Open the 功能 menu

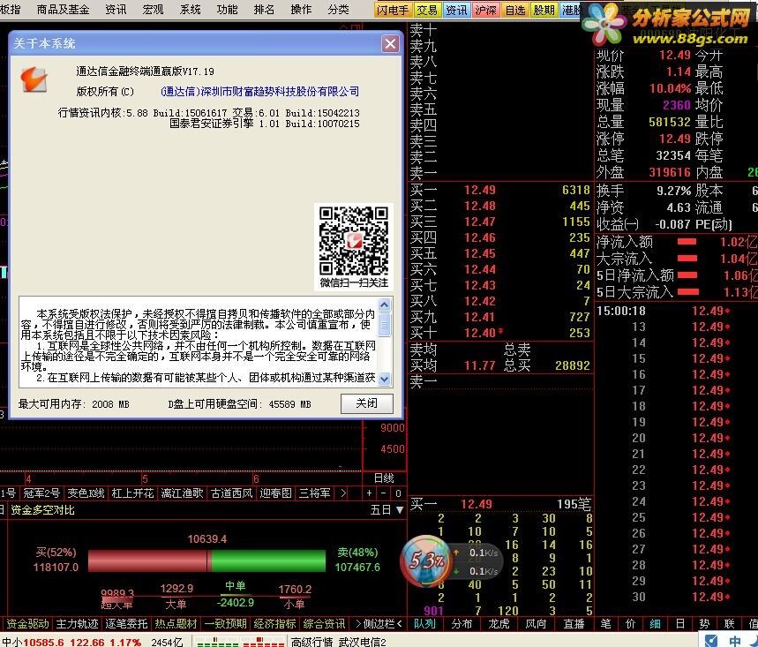[227, 9]
